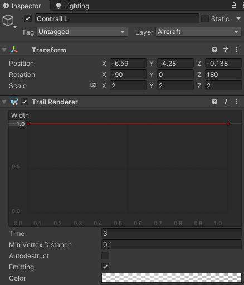The image size is (244, 285).
Task: Disable the Contrail L active checkbox
Action: (28, 18)
